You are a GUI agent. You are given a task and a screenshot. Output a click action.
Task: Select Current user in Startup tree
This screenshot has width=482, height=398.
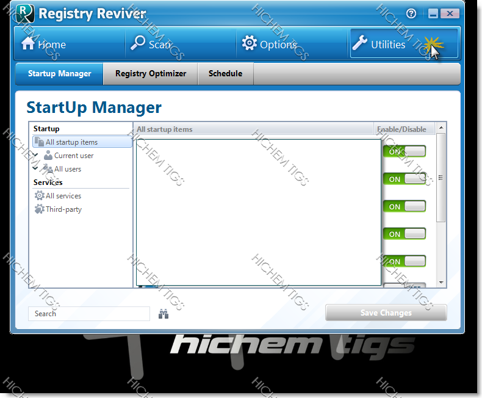[74, 156]
